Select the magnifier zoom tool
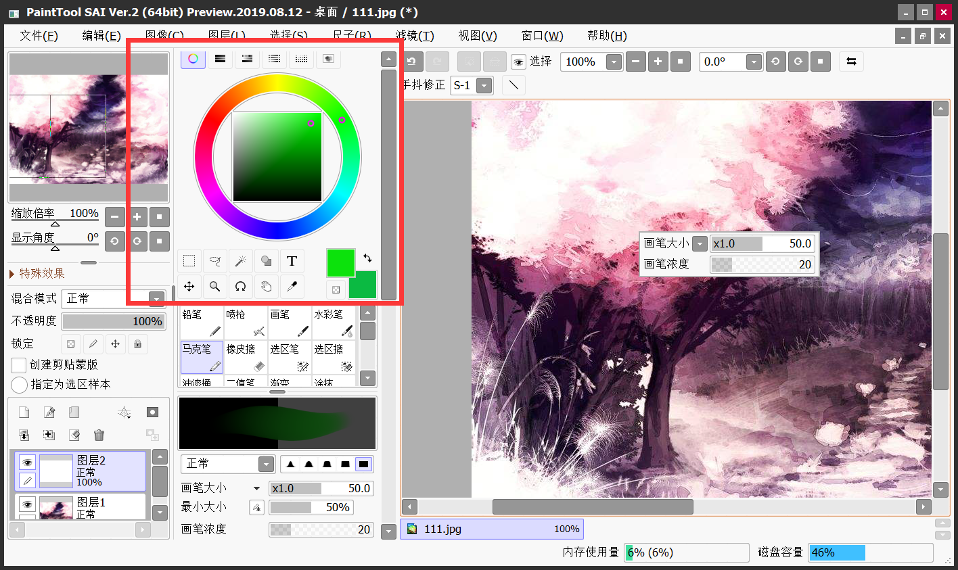 215,287
